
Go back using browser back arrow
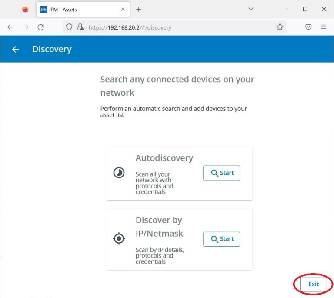10,27
